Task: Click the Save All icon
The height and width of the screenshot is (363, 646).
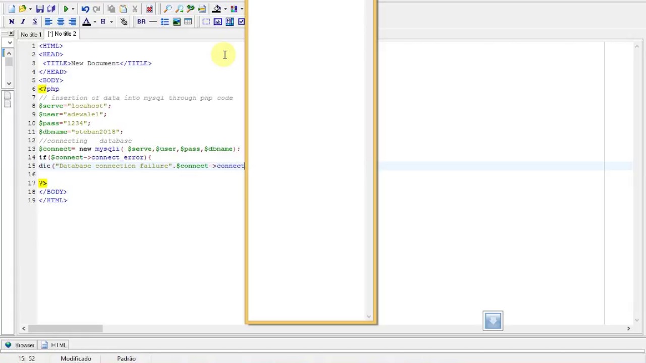Action: [51, 9]
